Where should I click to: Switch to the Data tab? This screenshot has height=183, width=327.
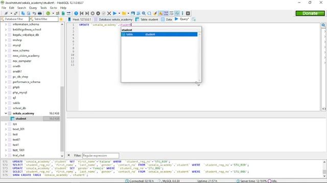167,19
